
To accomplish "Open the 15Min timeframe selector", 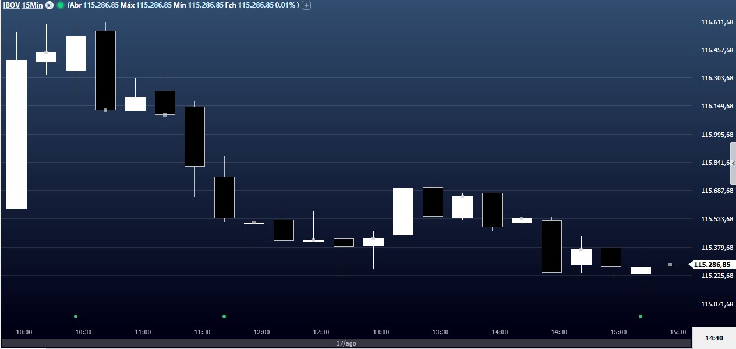I will pyautogui.click(x=32, y=5).
